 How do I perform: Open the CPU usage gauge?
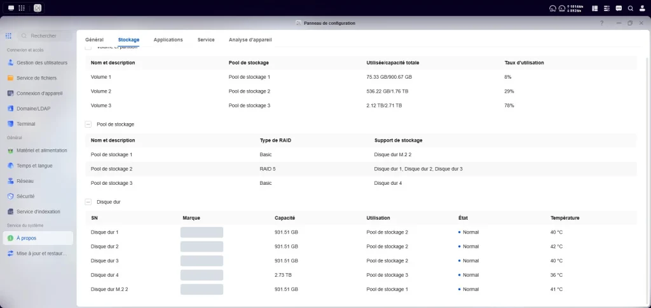click(552, 8)
